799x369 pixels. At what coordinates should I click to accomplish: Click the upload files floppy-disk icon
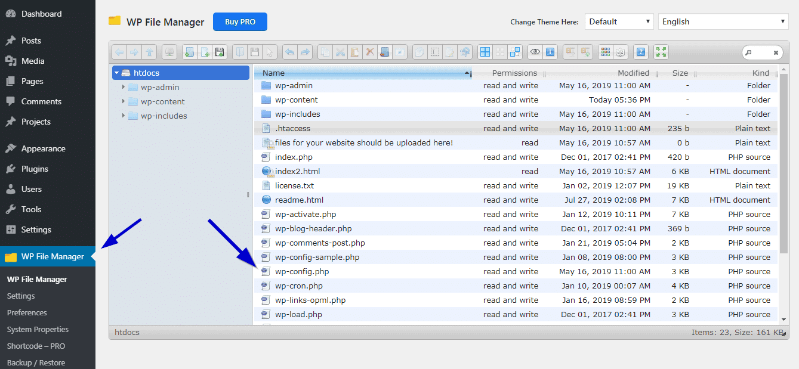(220, 52)
